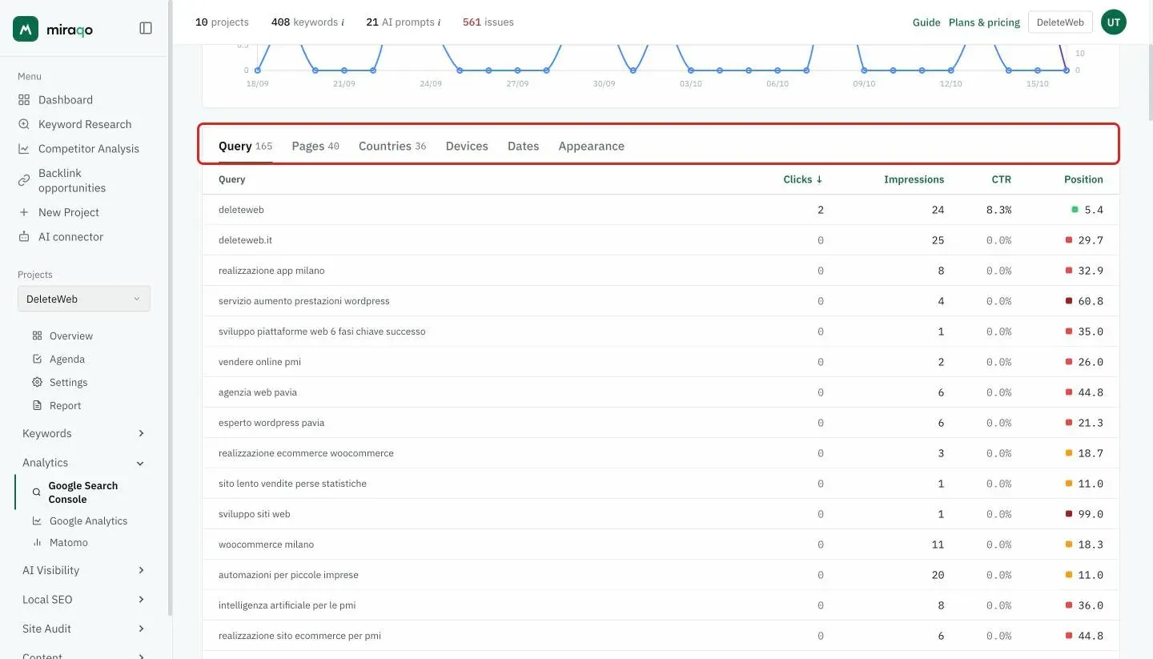Screen dimensions: 1153x659
Task: Click the Google Analytics chart icon
Action: tap(37, 521)
